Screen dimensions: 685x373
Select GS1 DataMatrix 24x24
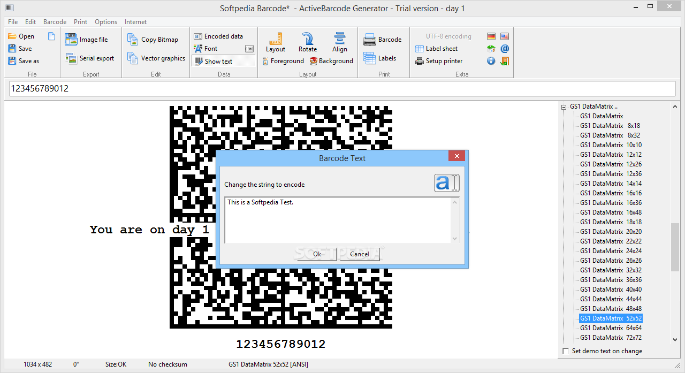pos(611,251)
